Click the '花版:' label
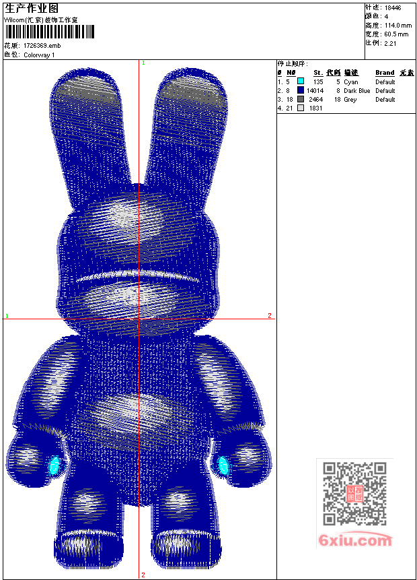 coord(12,46)
